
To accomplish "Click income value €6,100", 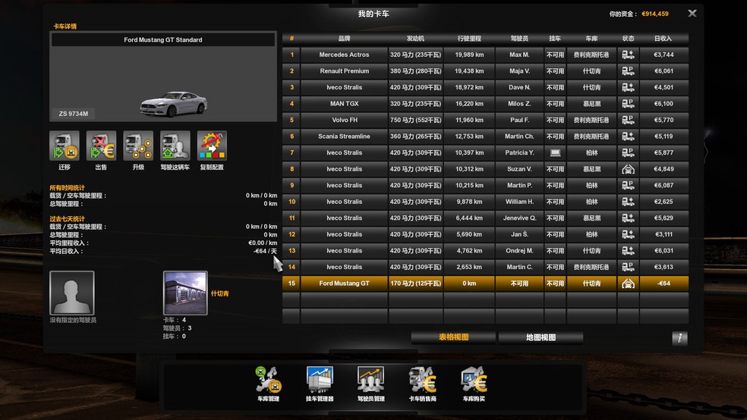I will coord(663,104).
